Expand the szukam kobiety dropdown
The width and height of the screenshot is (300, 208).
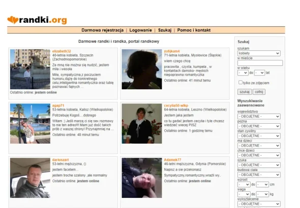pyautogui.click(x=259, y=53)
